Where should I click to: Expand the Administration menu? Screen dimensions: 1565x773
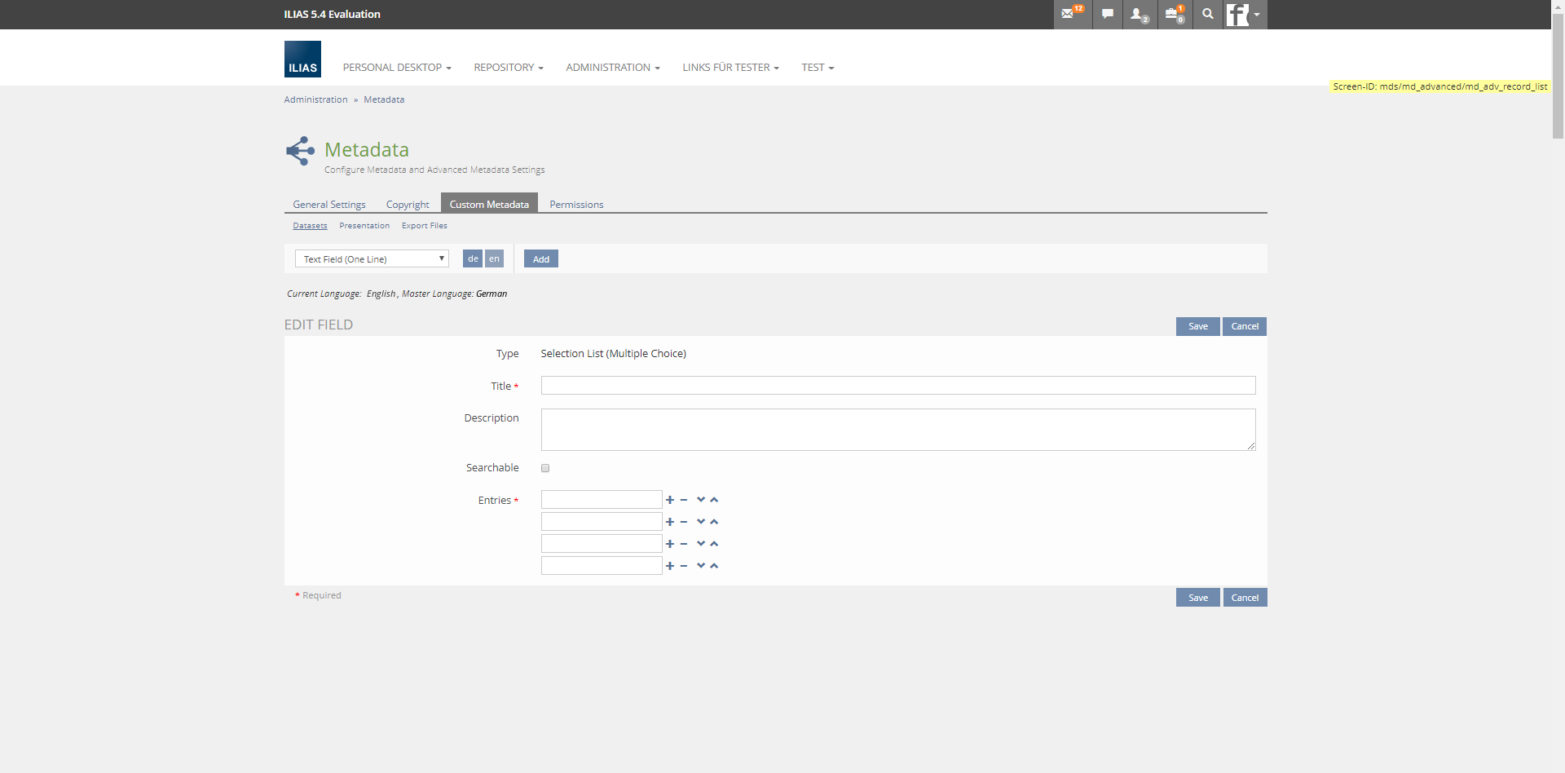[612, 68]
